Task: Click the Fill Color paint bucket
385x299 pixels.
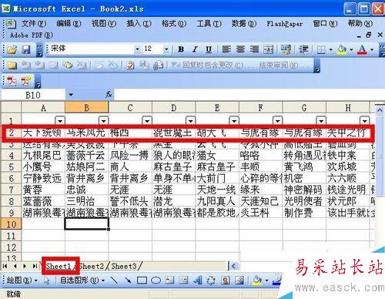Action: (342, 49)
